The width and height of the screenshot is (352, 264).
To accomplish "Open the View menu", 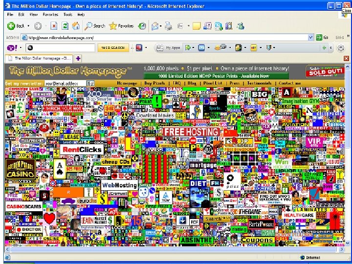I will click(33, 15).
